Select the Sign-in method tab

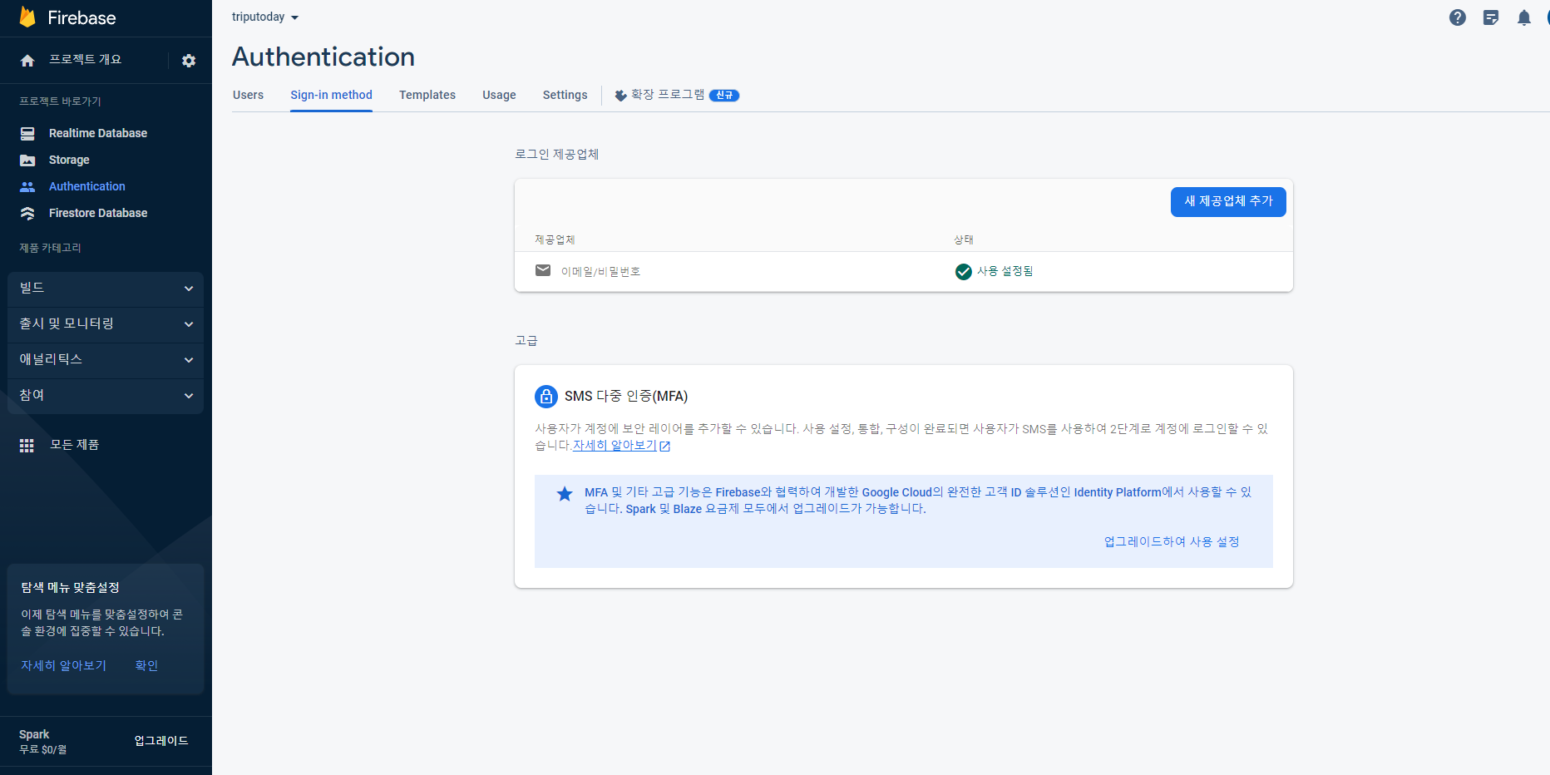(331, 95)
